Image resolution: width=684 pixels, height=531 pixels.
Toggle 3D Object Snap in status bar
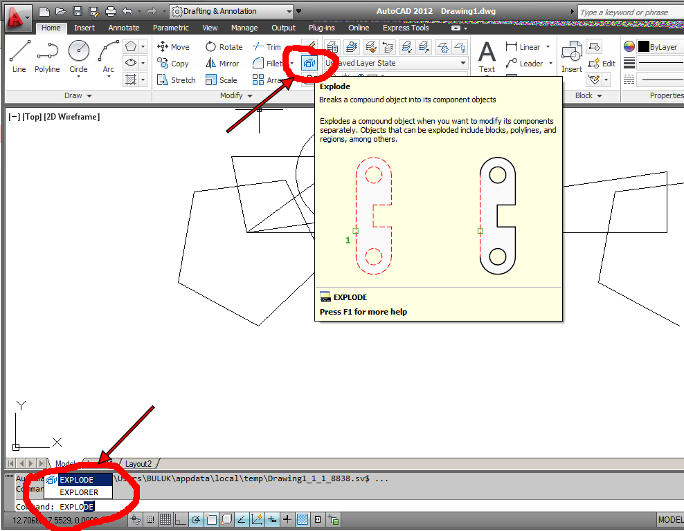[226, 519]
